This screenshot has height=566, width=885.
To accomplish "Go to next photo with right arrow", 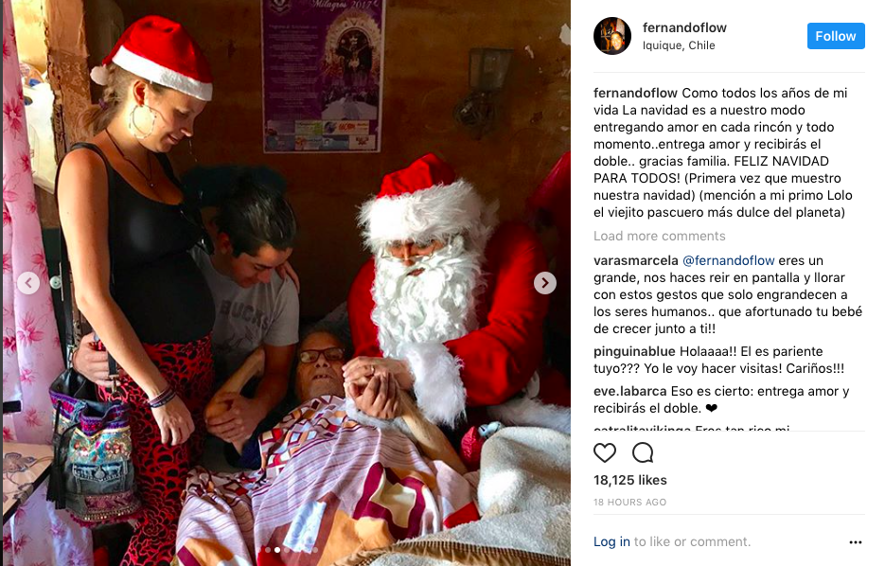I will 544,283.
